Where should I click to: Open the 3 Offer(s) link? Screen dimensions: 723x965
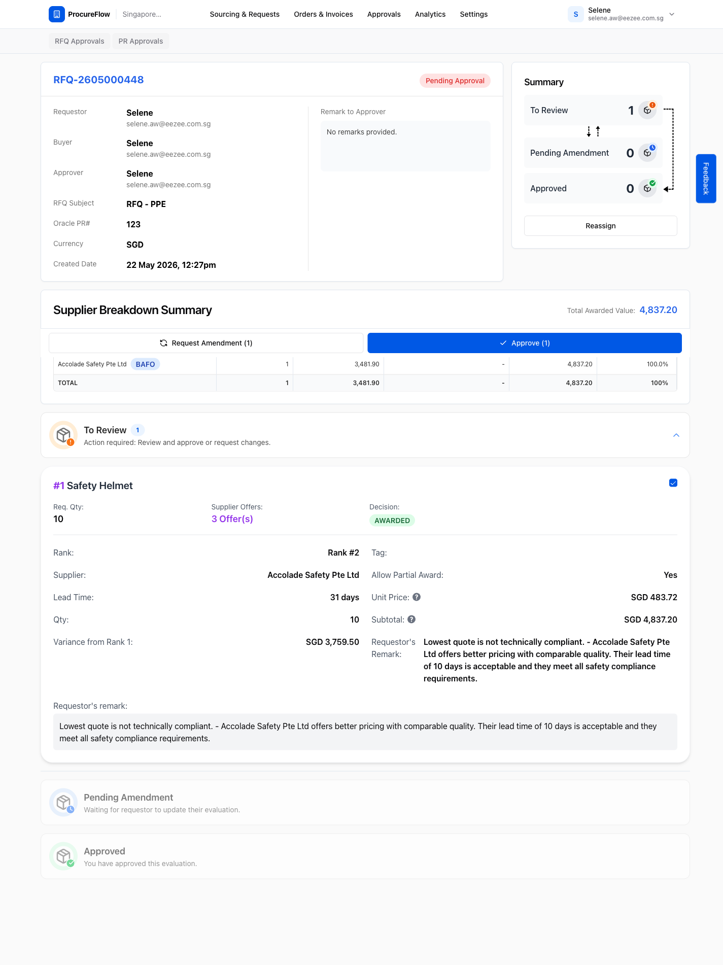[x=232, y=519]
